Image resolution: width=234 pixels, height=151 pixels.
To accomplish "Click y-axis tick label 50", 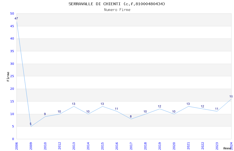I will pyautogui.click(x=12, y=13).
